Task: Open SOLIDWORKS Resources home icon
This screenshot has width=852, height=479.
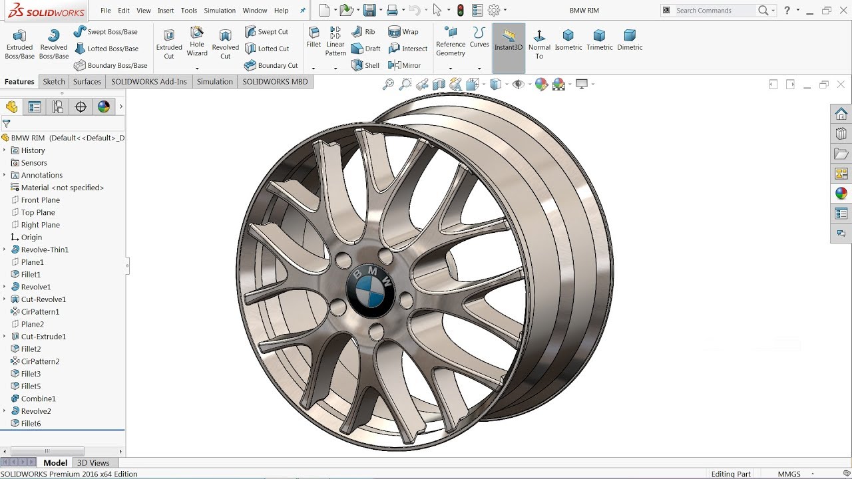Action: coord(841,114)
